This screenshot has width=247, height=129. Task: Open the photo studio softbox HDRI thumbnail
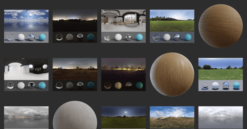coord(26,74)
